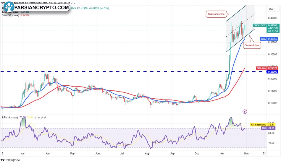
Task: Click the 'SMA (50, close)' legend entry
Action: 10,15
